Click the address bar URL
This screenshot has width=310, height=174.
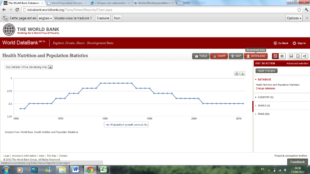(70, 10)
